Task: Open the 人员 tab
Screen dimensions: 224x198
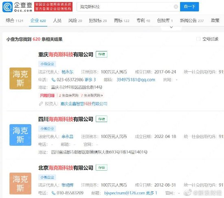Action: [x=57, y=20]
